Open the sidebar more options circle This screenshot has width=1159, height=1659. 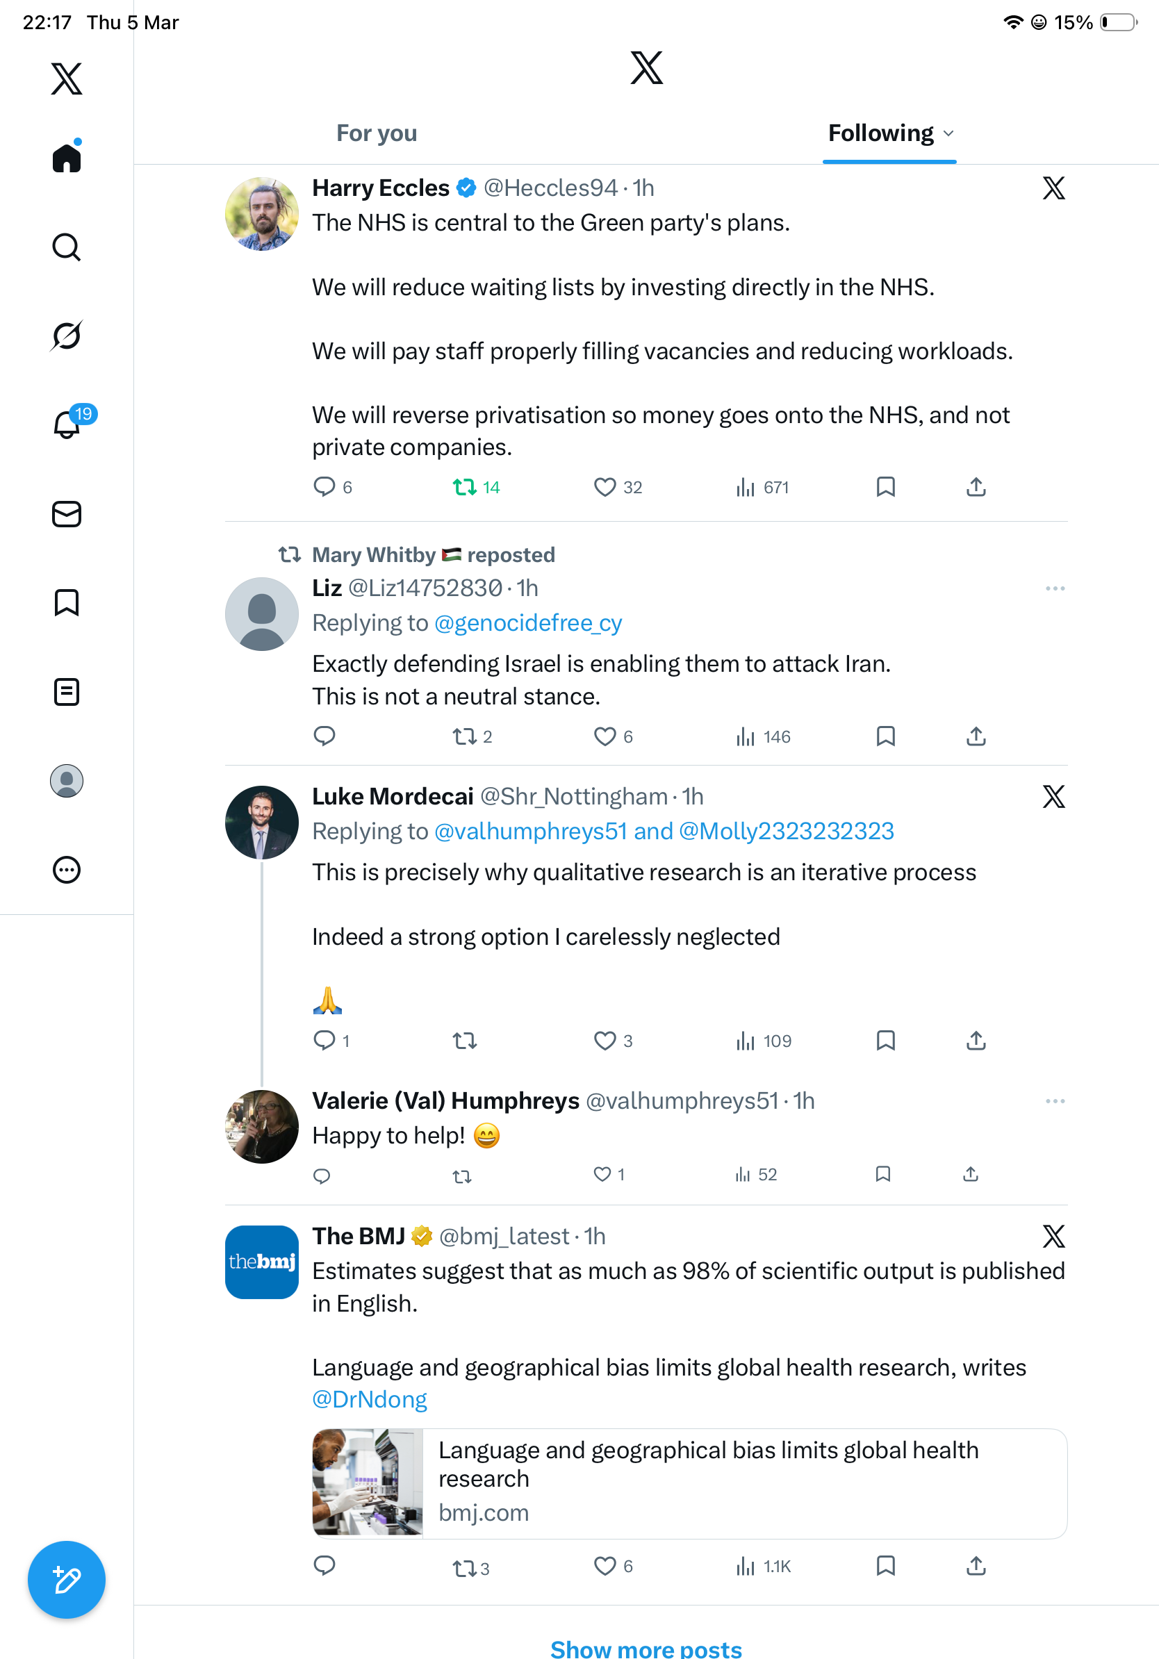click(67, 870)
